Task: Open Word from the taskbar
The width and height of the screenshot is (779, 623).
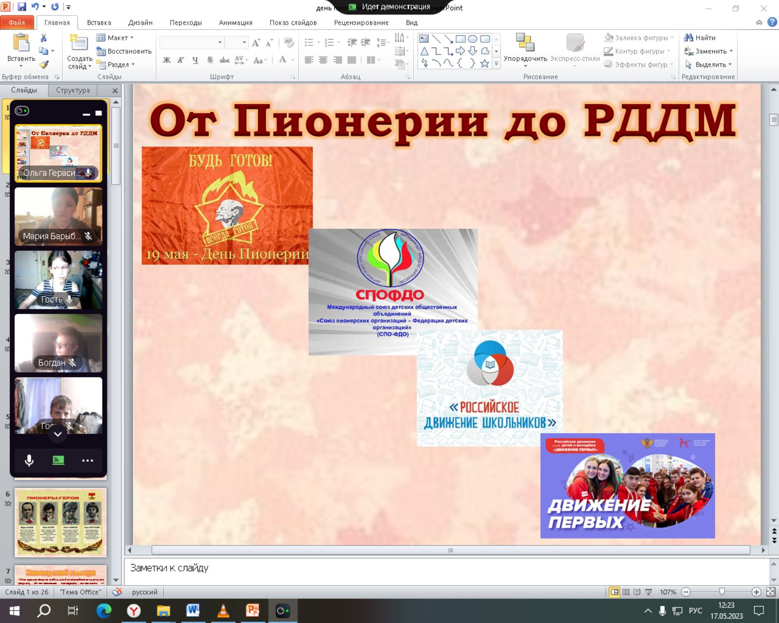Action: click(x=193, y=610)
